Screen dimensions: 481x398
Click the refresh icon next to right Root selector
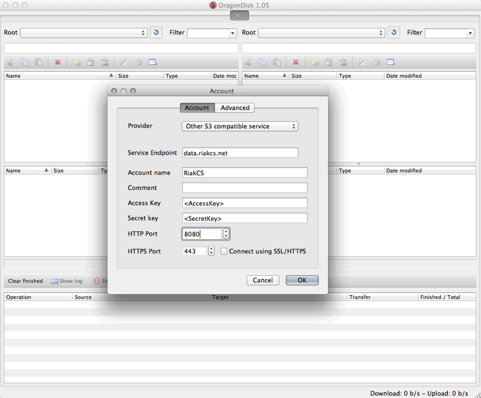[x=393, y=32]
